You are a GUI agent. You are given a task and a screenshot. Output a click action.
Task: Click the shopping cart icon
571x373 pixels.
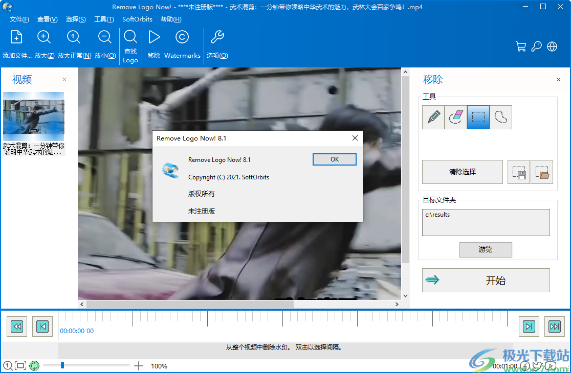coord(521,46)
